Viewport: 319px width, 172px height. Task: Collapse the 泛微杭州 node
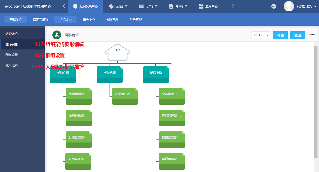pyautogui.click(x=121, y=70)
